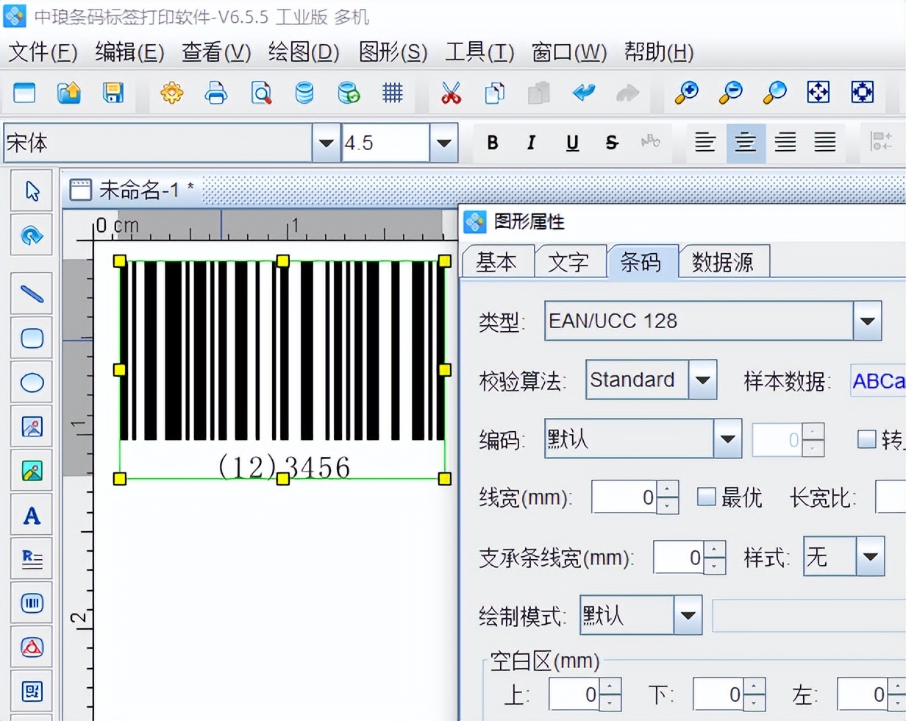
Task: Open the 编码 默认 dropdown
Action: 727,439
